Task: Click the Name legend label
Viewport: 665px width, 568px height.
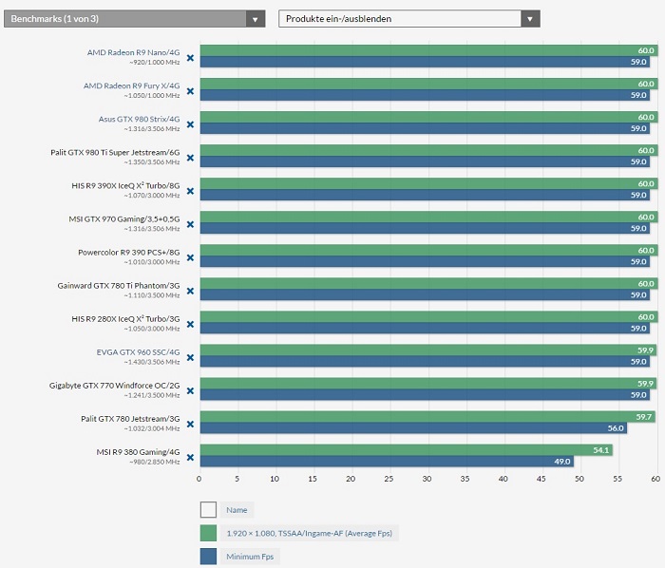Action: pos(237,510)
